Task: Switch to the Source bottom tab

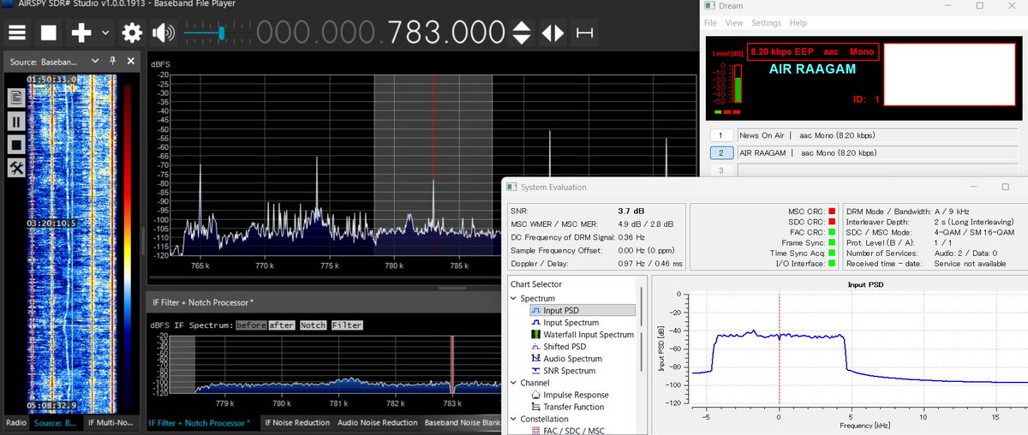Action: [56, 422]
